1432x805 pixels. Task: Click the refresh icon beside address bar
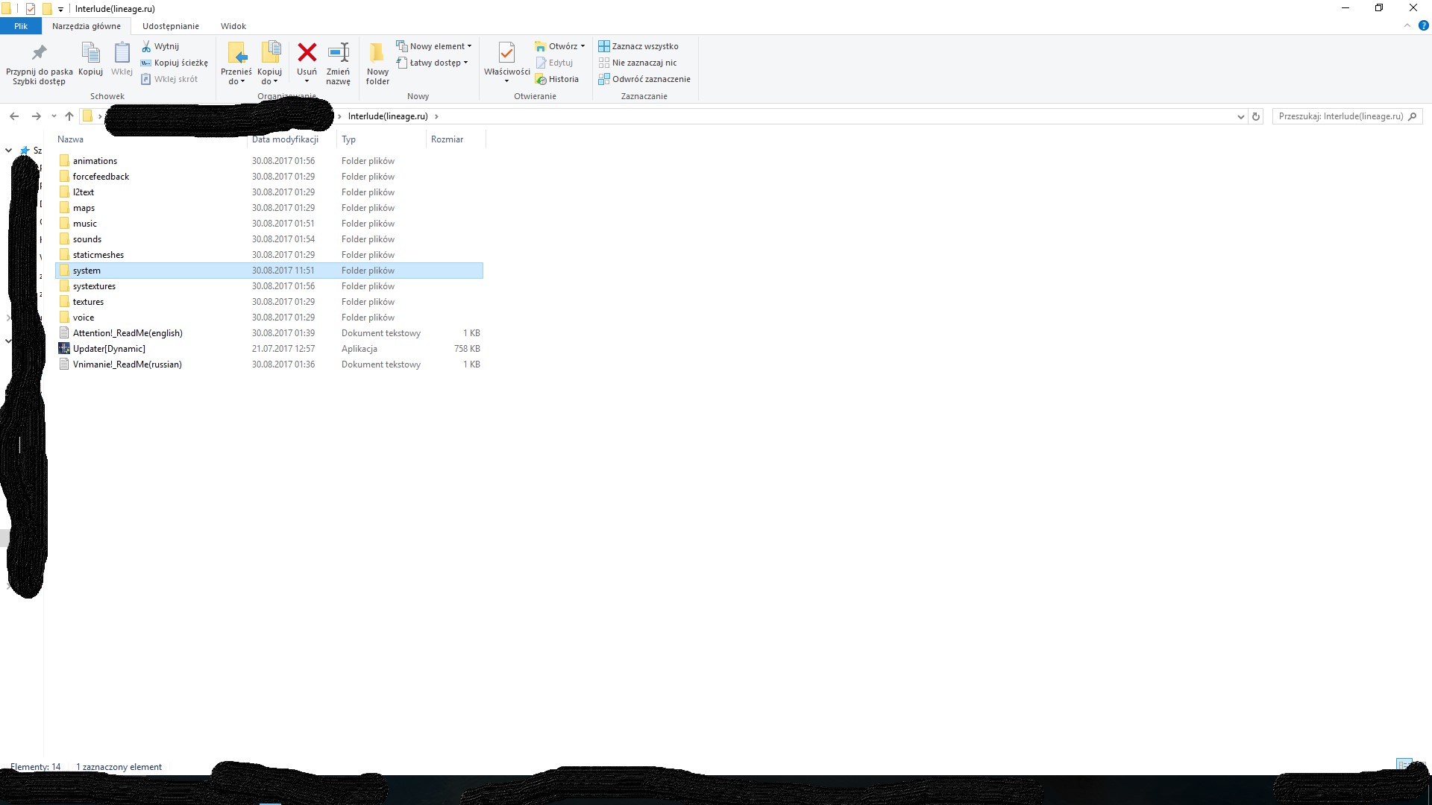point(1256,116)
